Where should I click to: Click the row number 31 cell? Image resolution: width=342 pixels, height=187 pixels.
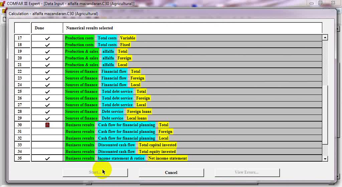(x=20, y=132)
